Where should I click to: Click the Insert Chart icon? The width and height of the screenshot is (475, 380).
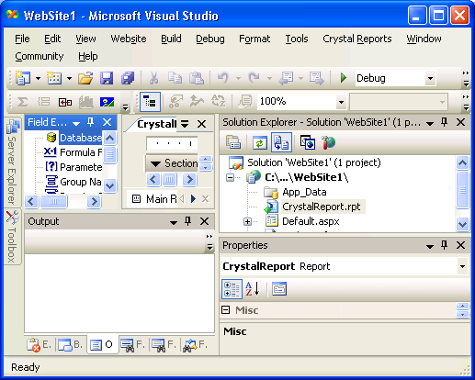click(86, 102)
